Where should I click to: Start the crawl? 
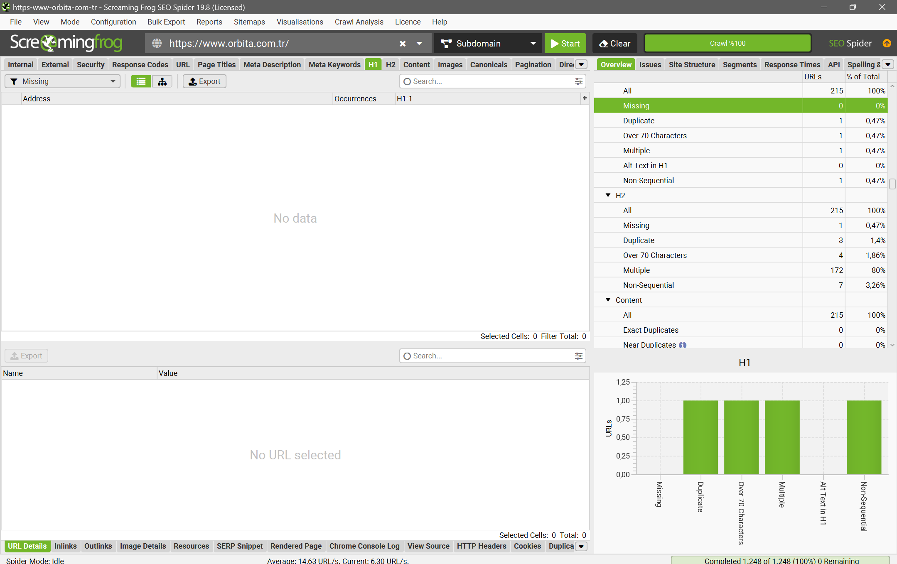pyautogui.click(x=565, y=44)
